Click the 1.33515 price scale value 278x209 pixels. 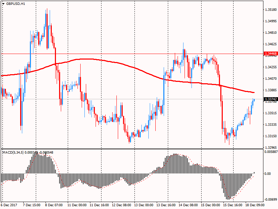[271, 113]
